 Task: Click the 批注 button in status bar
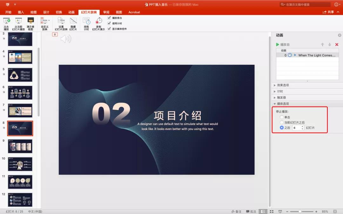point(251,211)
